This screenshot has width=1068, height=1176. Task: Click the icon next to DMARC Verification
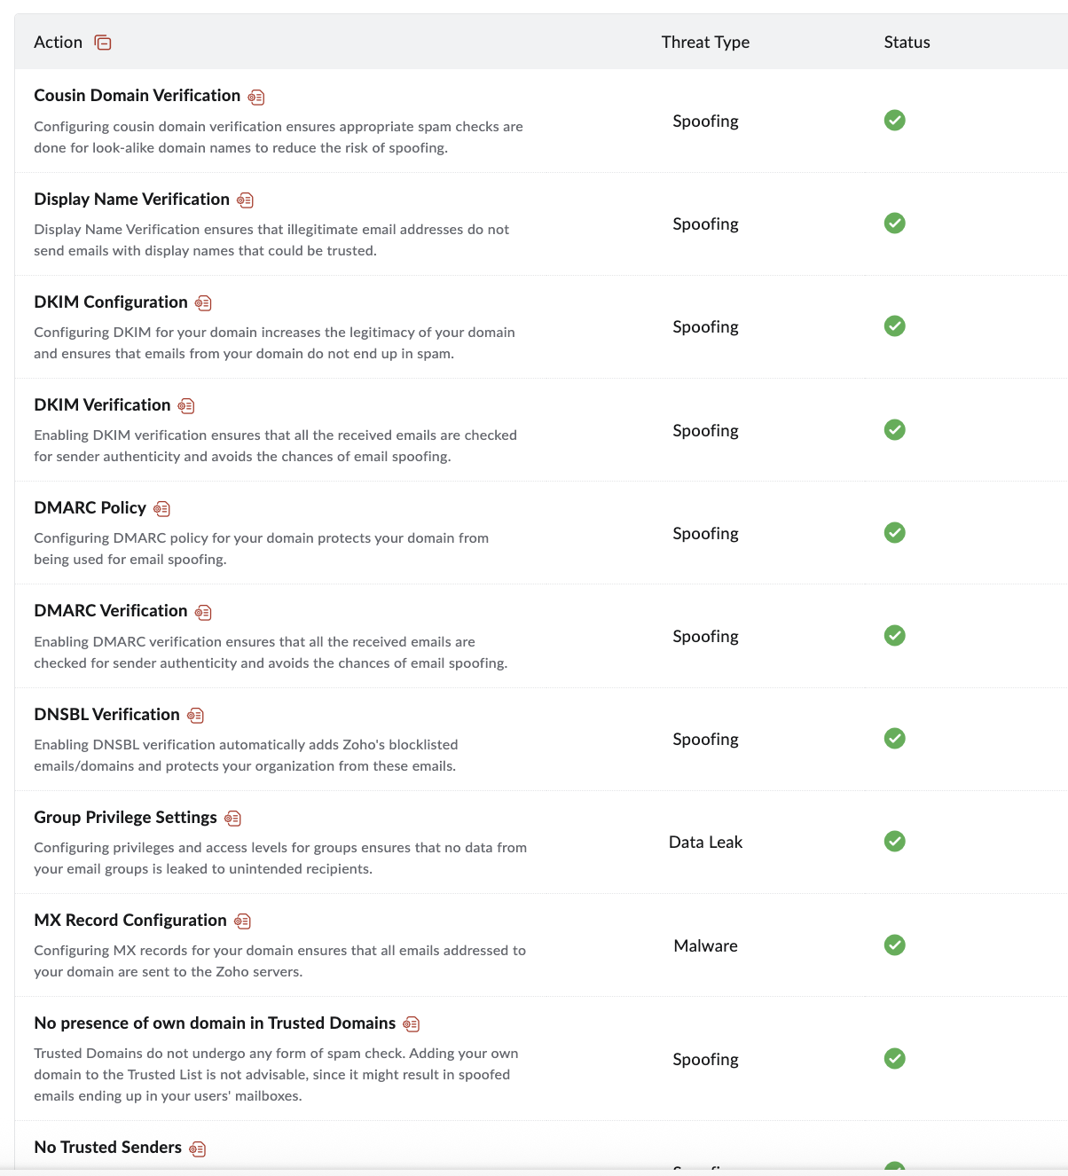(203, 612)
